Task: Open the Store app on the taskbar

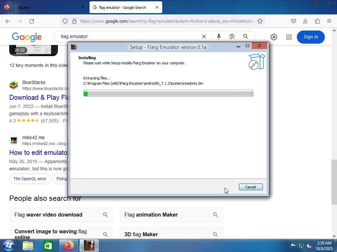Action: [48, 246]
